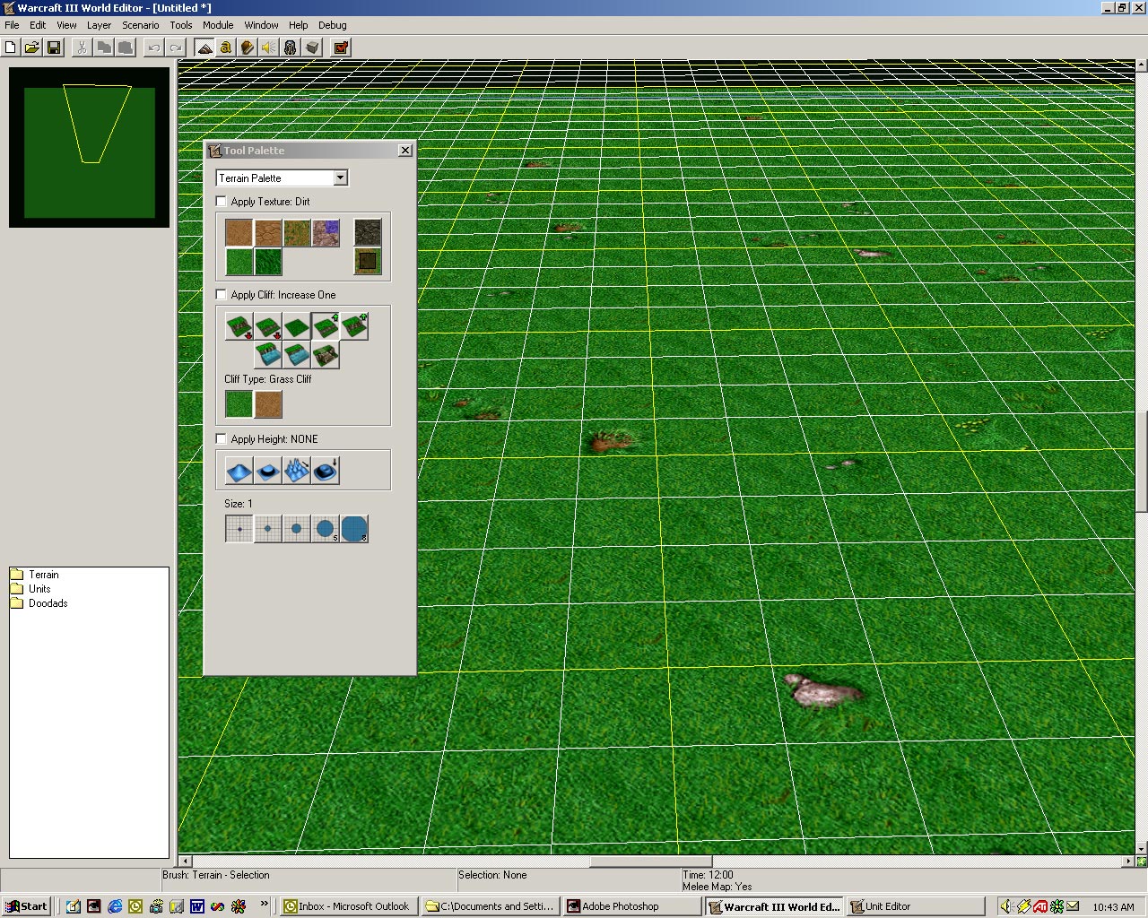This screenshot has height=918, width=1148.
Task: Select the Dirt texture tile
Action: click(x=239, y=233)
